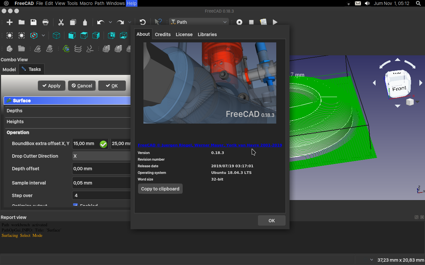
Task: Set right view cube icon
Action: (x=96, y=35)
